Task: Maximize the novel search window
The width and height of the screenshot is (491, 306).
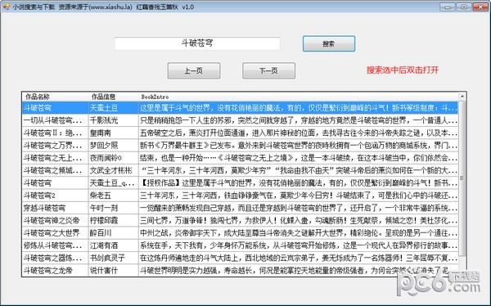Action: 464,7
